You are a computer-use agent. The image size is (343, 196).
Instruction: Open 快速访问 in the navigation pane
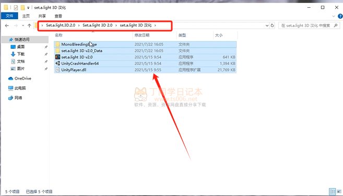(22, 40)
